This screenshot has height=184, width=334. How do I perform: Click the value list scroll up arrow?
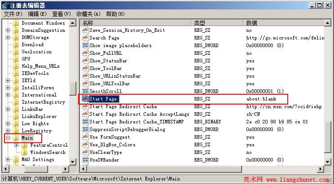coord(328,23)
